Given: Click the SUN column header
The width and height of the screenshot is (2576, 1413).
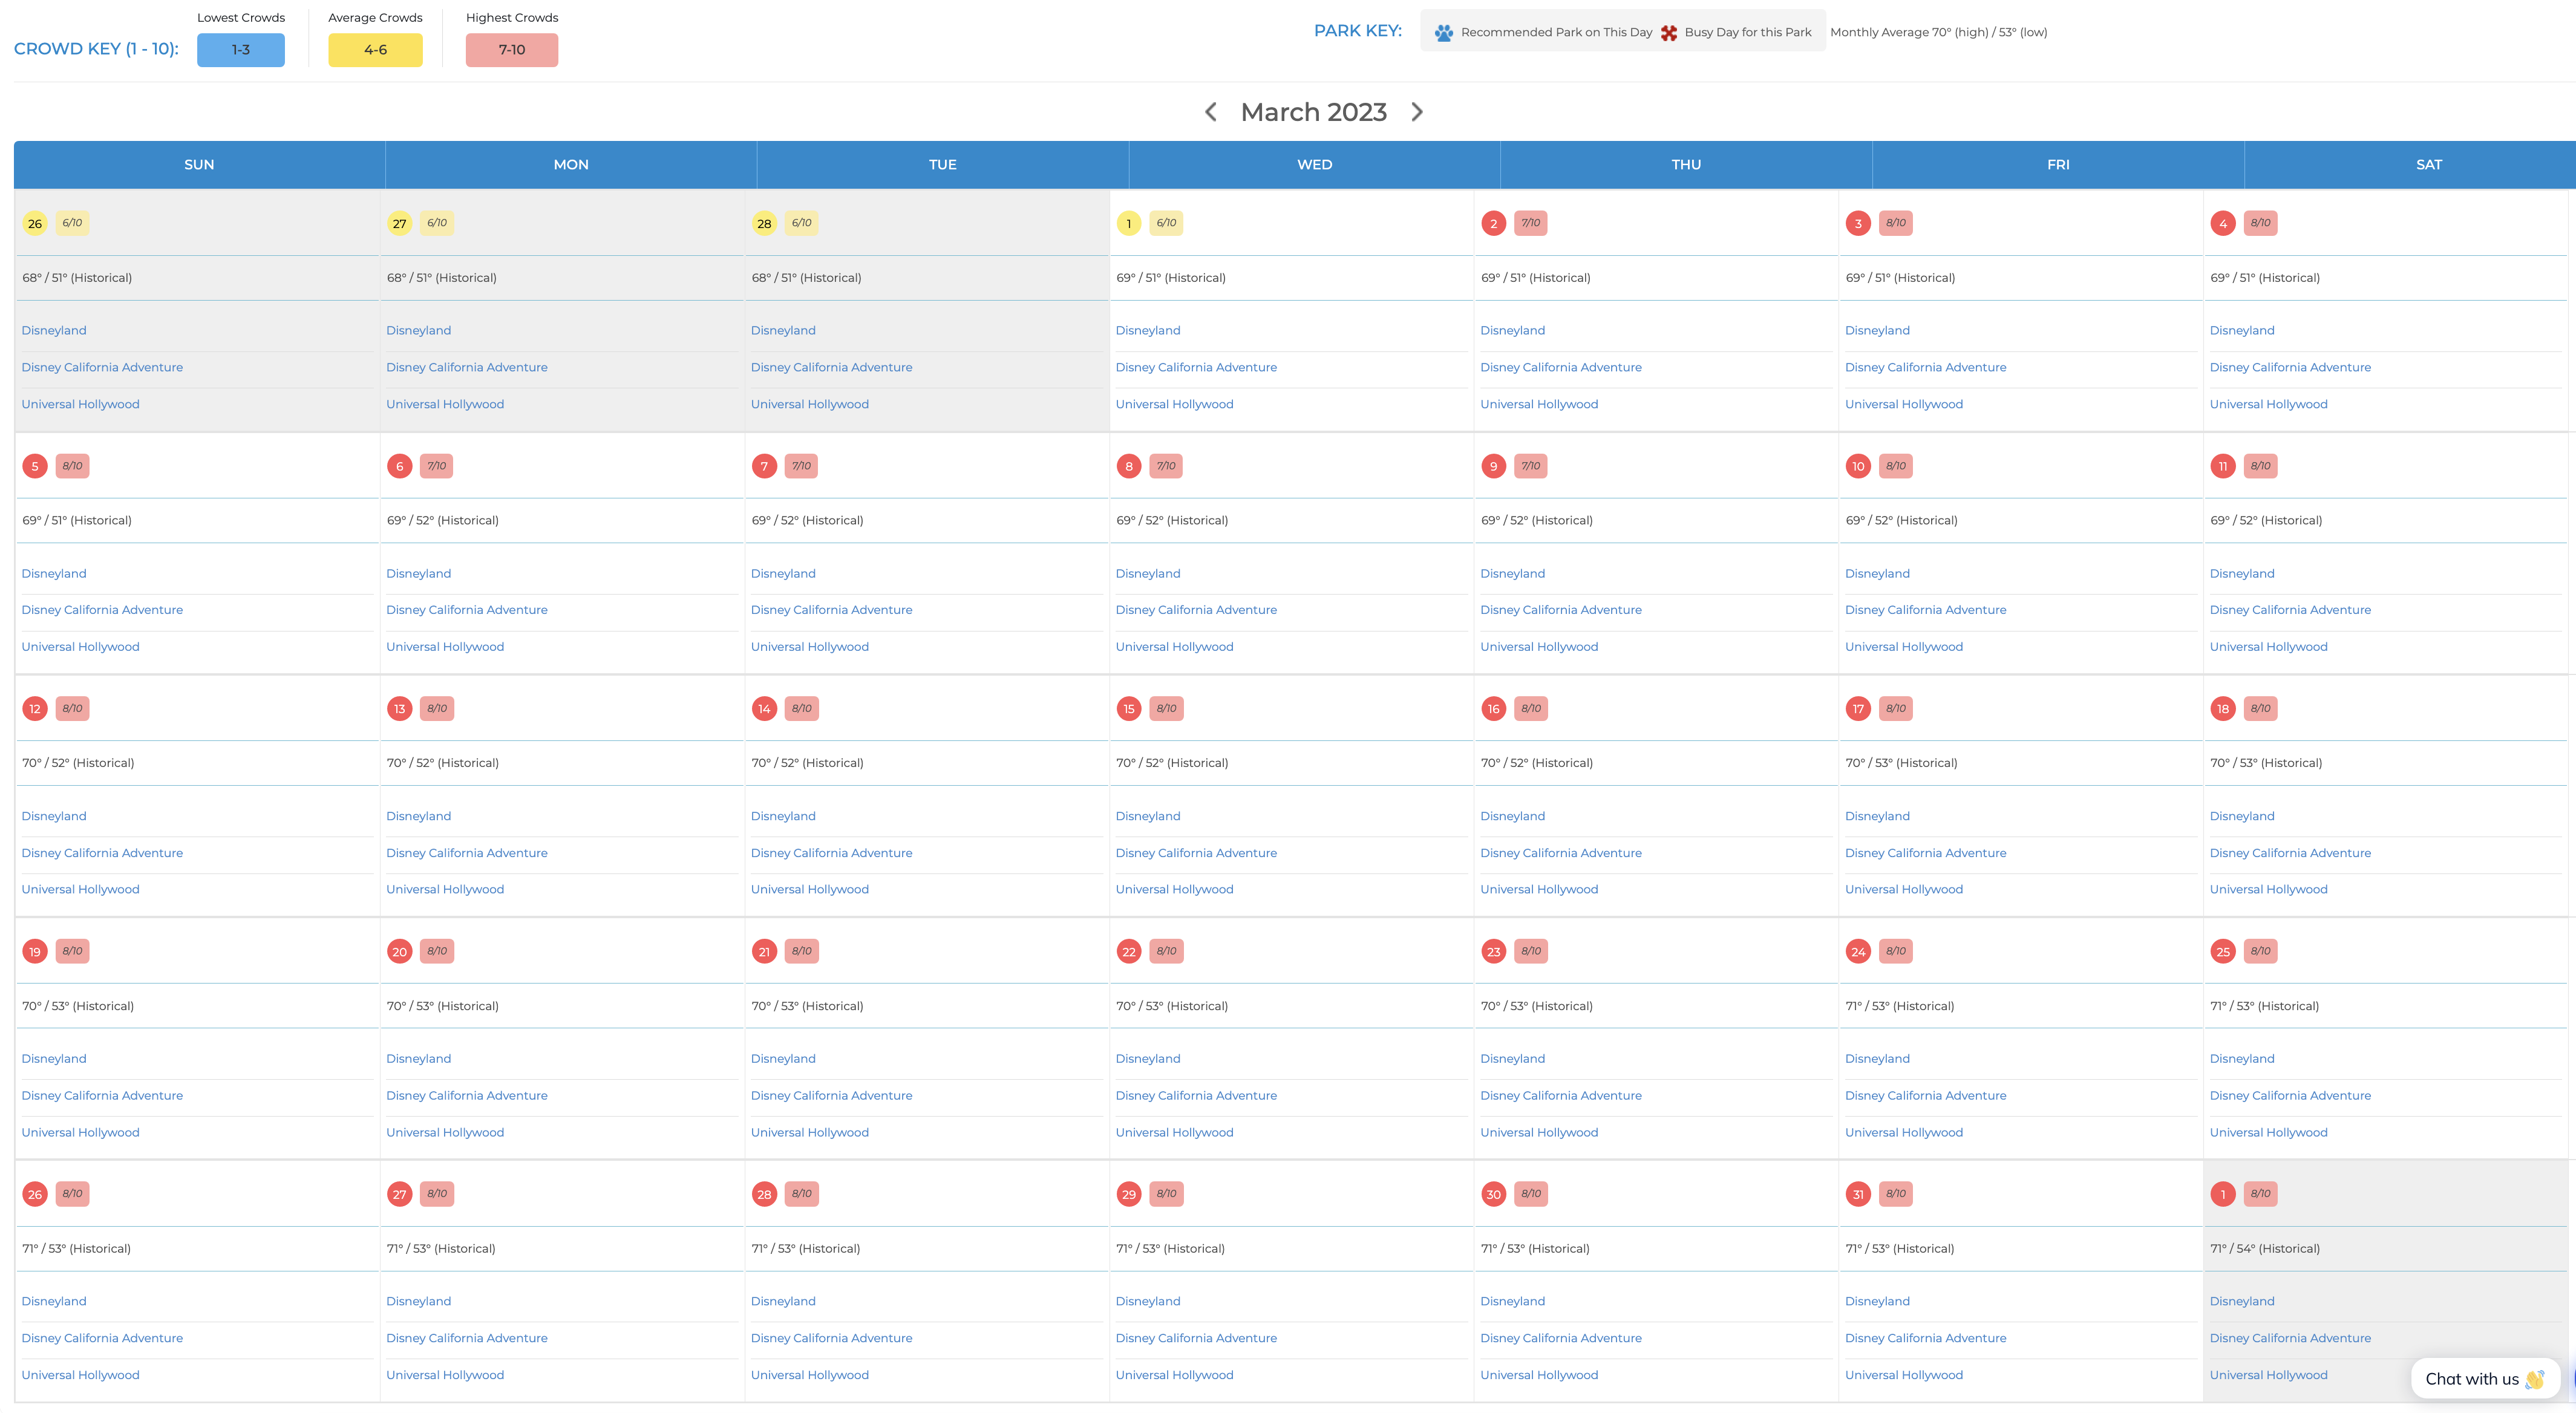Looking at the screenshot, I should point(199,165).
